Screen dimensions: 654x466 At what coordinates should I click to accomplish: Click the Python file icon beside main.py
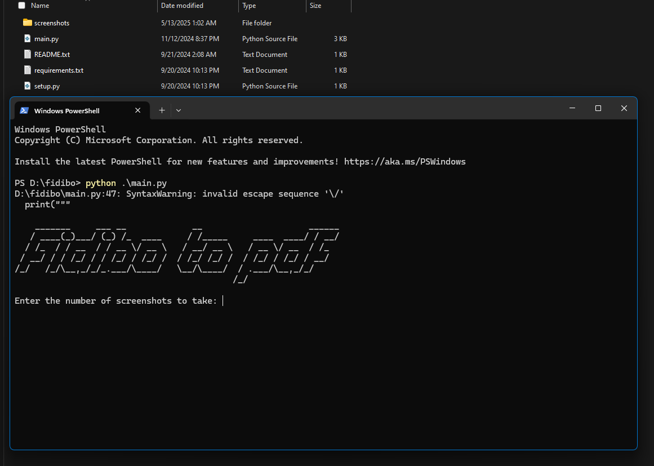[x=27, y=38]
